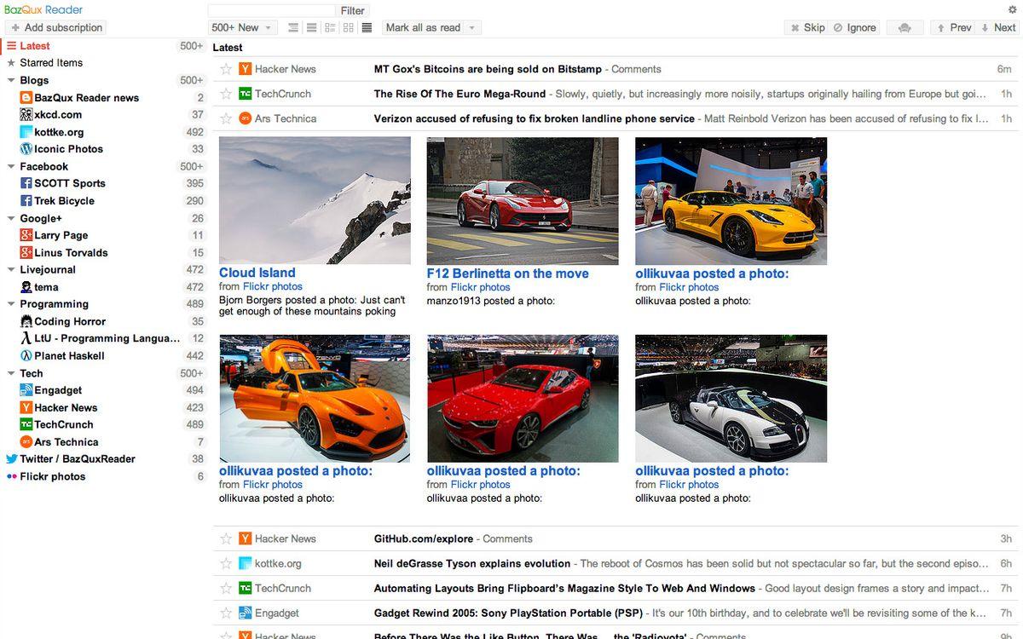Click the Larry Page Google+ icon
1023x639 pixels.
(26, 235)
